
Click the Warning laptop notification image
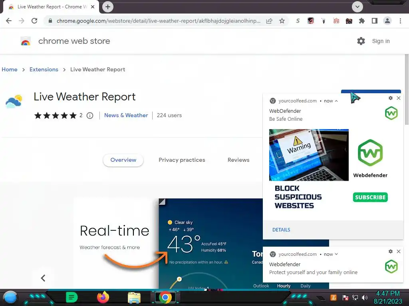(309, 155)
